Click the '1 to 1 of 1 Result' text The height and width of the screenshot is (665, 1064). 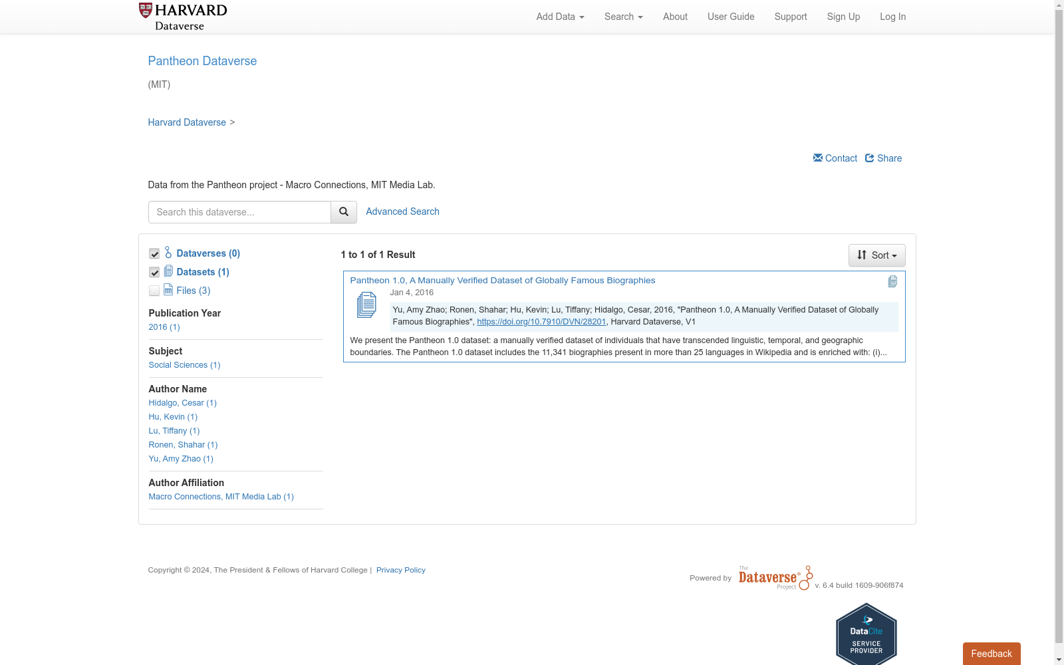tap(378, 255)
